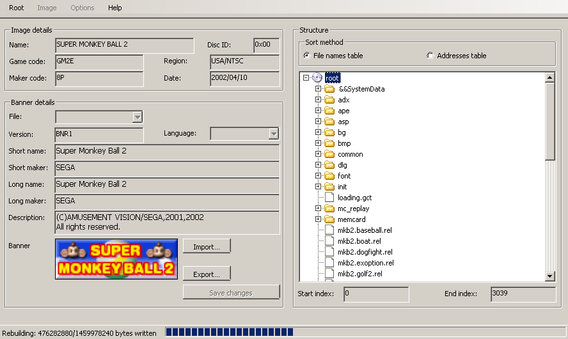Open the banner File dropdown

[x=137, y=117]
